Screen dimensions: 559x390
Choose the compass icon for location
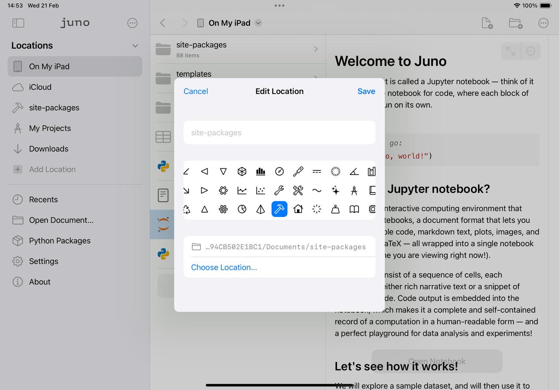point(279,171)
